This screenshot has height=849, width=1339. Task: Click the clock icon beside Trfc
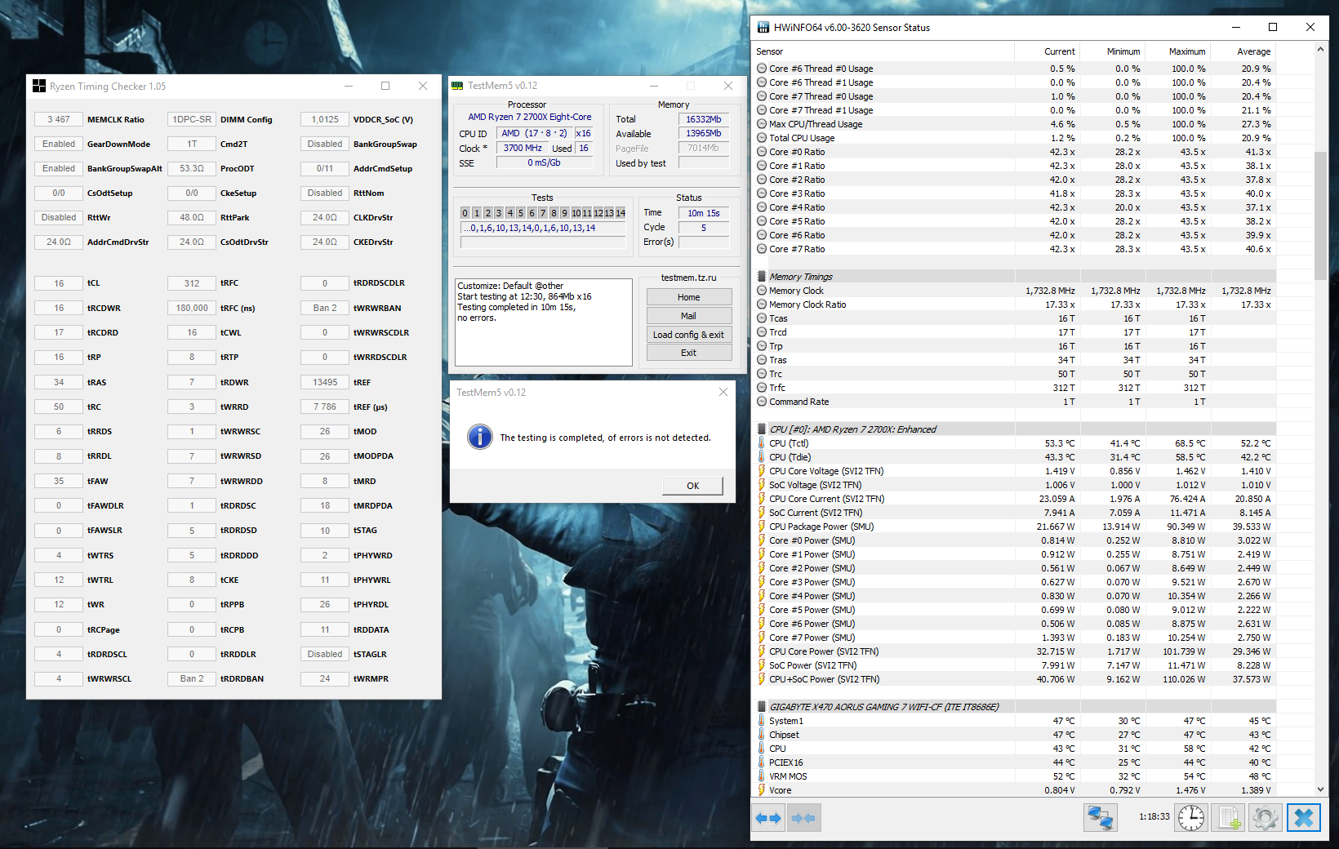762,388
